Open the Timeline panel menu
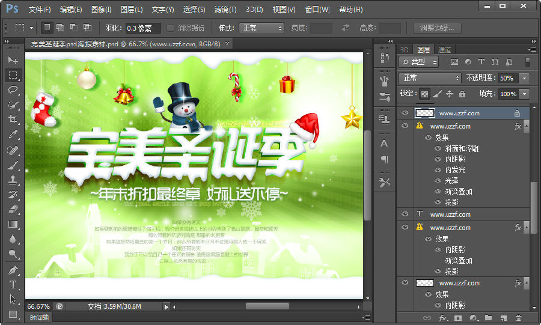This screenshot has width=541, height=325. (x=365, y=317)
